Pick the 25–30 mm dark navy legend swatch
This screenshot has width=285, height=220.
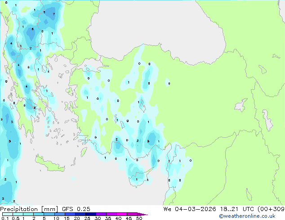[91, 214]
